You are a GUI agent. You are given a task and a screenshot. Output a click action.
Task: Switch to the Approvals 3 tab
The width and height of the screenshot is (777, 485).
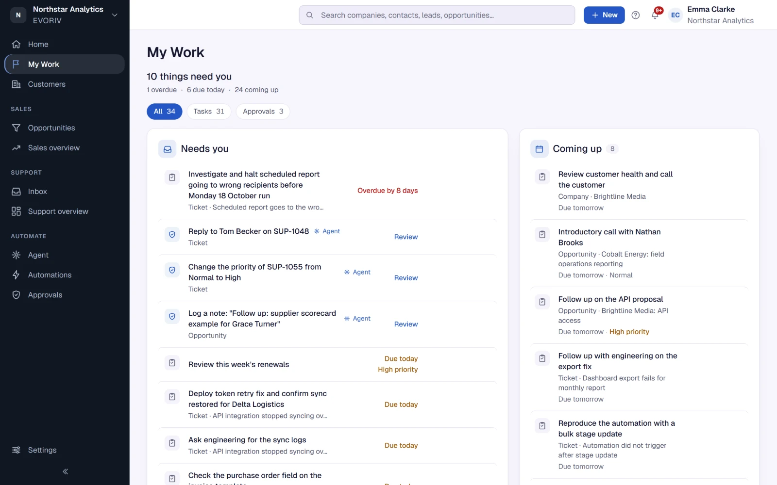[x=263, y=111]
